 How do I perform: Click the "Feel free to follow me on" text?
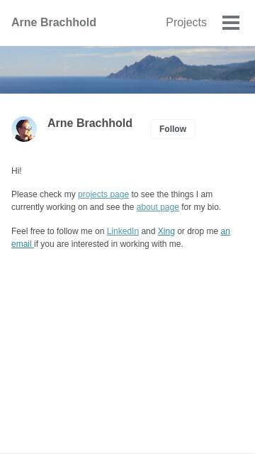tap(58, 231)
